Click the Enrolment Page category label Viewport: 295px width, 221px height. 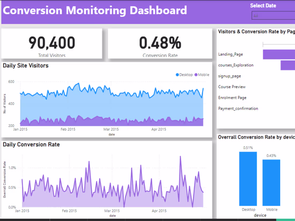click(x=232, y=98)
